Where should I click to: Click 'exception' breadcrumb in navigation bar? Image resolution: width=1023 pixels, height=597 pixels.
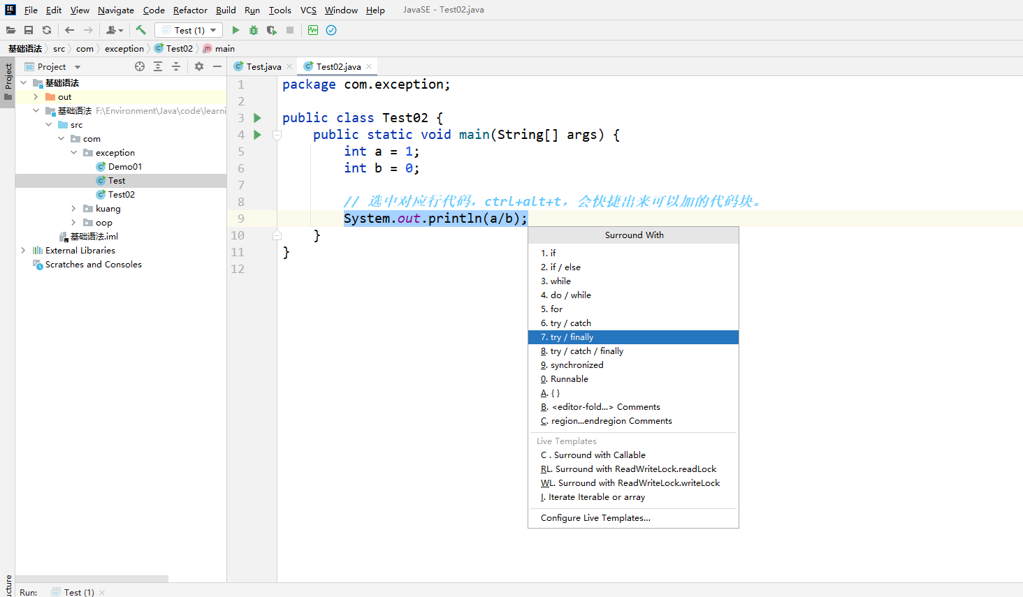pos(124,49)
